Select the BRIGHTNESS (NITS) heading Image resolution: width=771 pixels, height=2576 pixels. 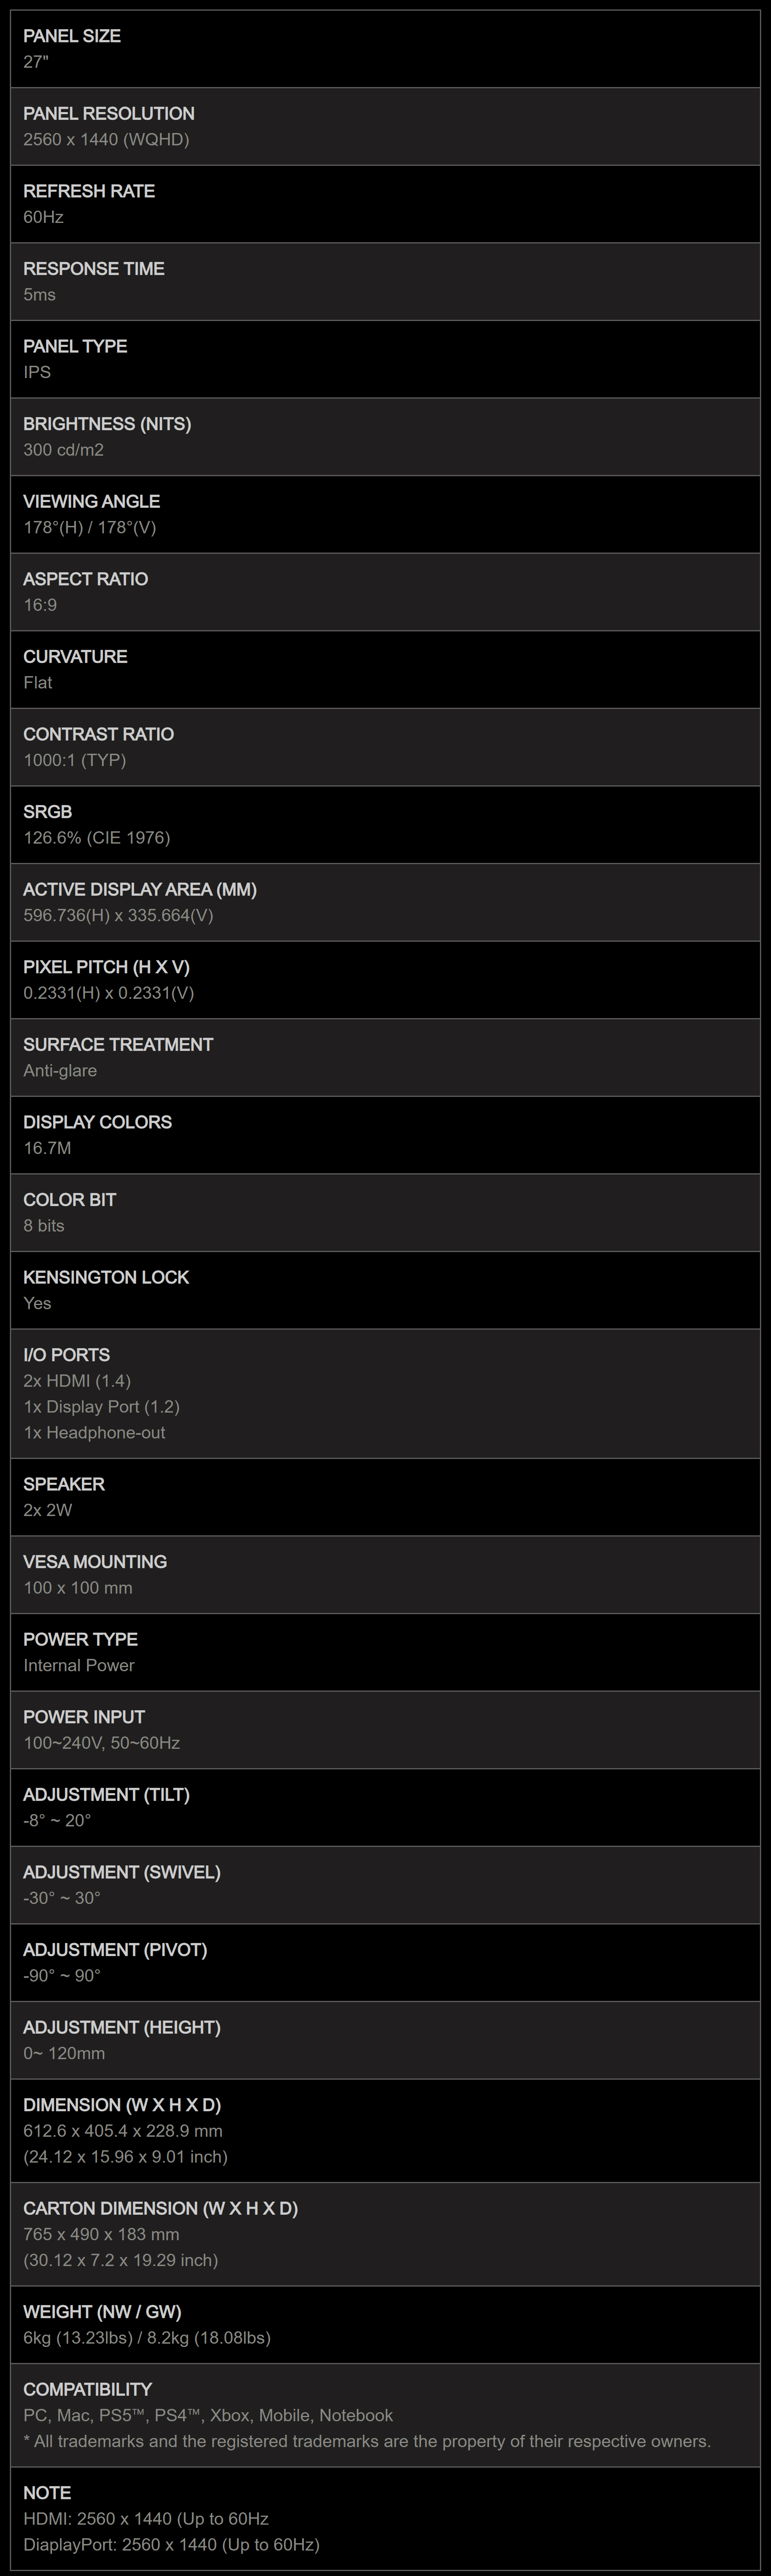107,424
